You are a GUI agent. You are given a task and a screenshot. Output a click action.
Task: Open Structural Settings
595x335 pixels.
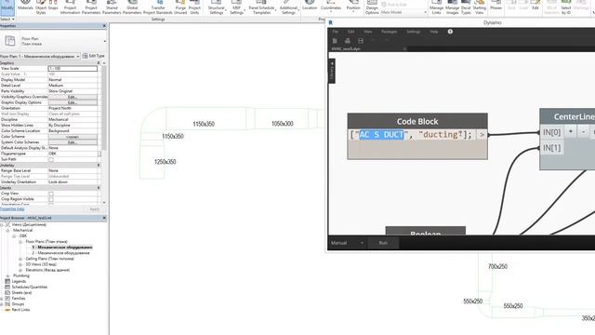[x=217, y=7]
